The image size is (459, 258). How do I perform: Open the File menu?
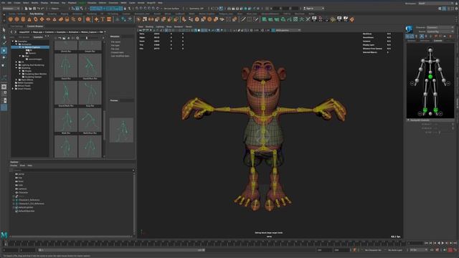coord(3,3)
